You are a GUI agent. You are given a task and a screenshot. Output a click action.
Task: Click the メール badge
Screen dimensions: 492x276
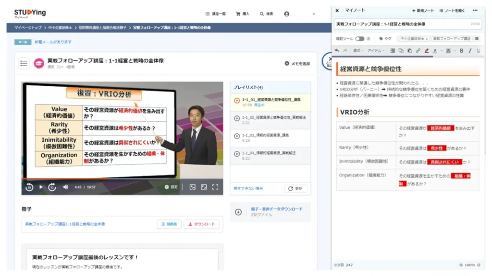coord(23,42)
